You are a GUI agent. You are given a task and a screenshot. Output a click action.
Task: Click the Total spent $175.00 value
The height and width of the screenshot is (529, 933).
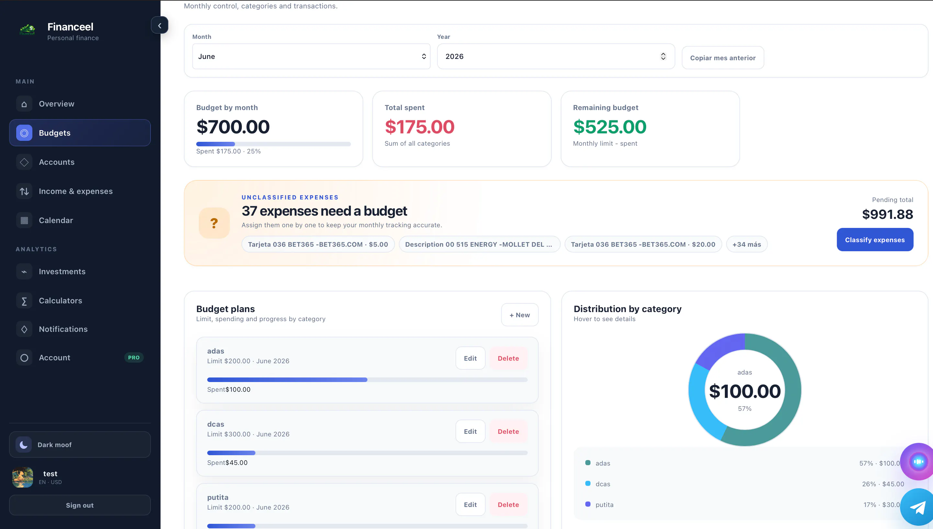pyautogui.click(x=420, y=127)
